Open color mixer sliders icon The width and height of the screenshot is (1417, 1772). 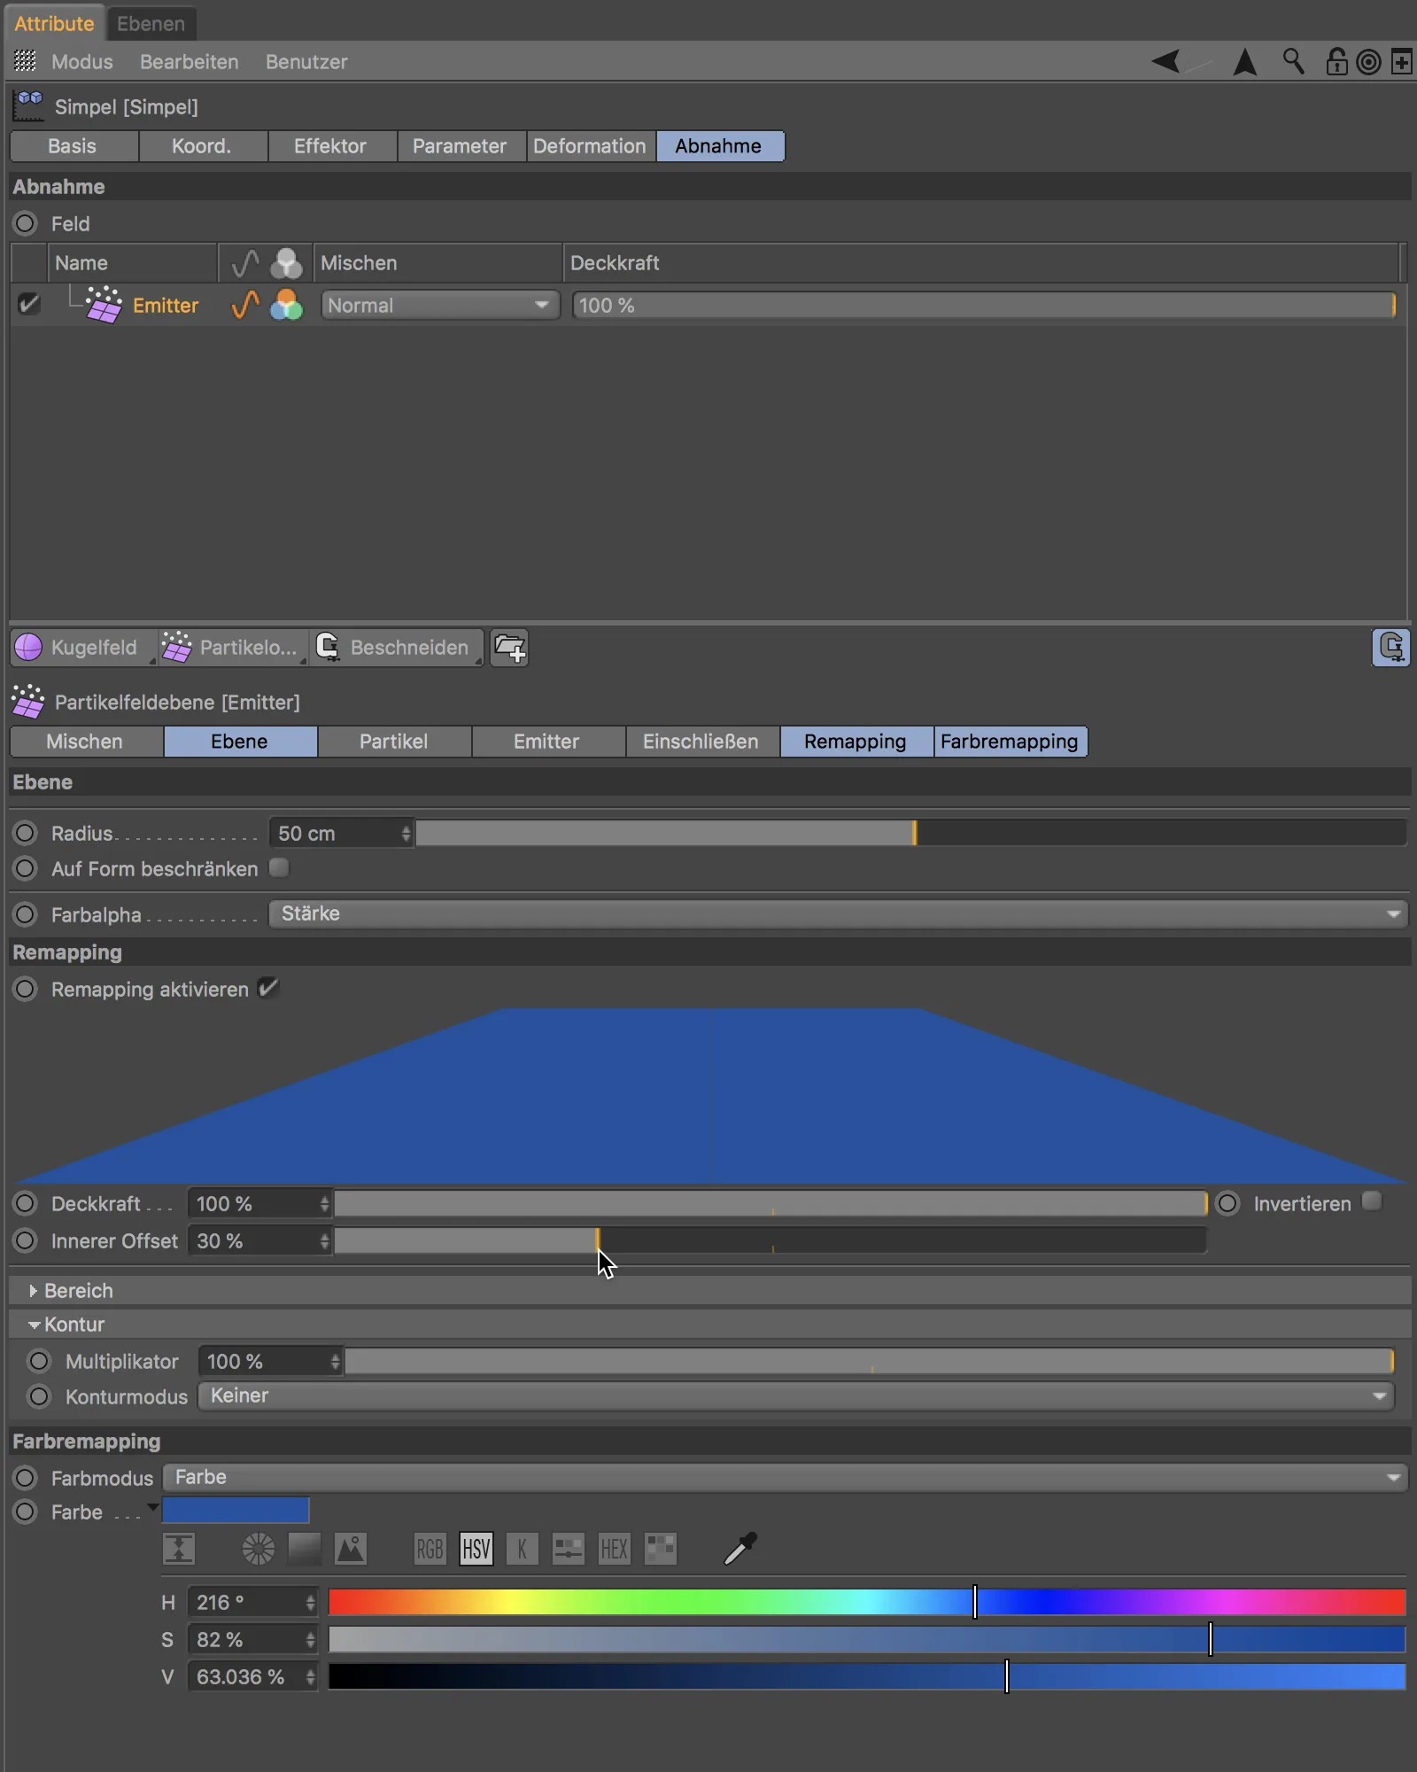tap(568, 1549)
